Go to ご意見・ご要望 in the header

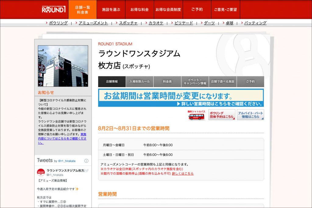[225, 9]
